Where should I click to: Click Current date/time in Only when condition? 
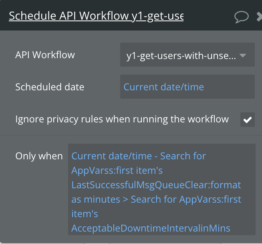(x=112, y=156)
